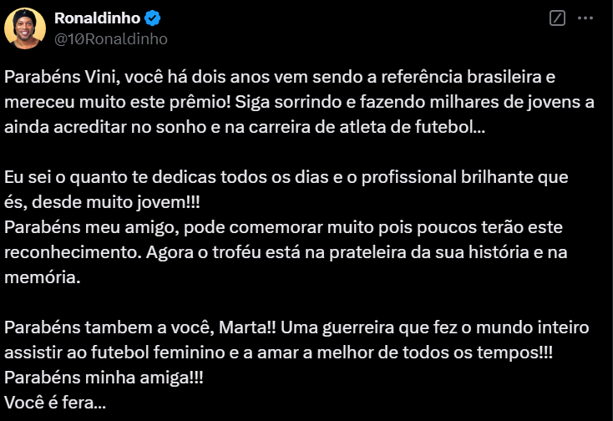
Task: Click the text "Parabéns minha amiga!!!"
Action: coord(104,376)
